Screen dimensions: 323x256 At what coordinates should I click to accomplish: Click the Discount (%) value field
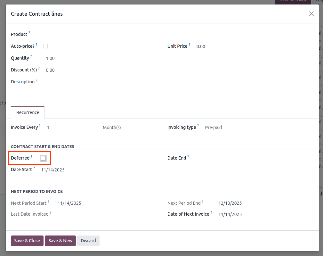(x=101, y=70)
